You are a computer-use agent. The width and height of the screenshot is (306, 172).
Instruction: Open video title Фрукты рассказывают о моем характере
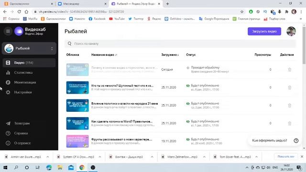[x=122, y=140]
